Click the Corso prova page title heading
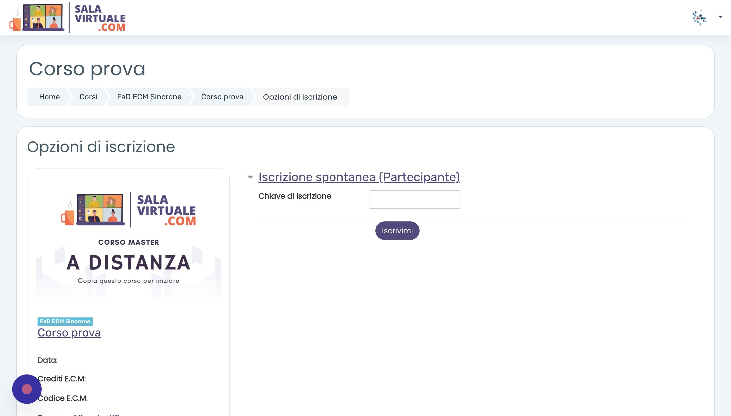The height and width of the screenshot is (416, 731). [87, 69]
